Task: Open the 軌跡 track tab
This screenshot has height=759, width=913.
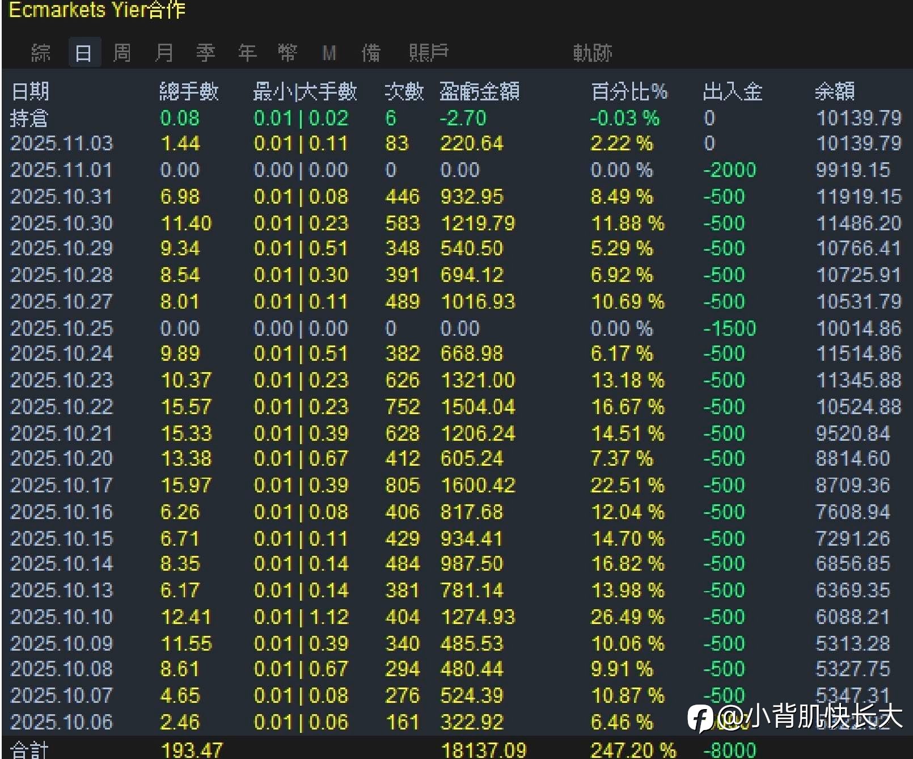Action: pos(593,53)
